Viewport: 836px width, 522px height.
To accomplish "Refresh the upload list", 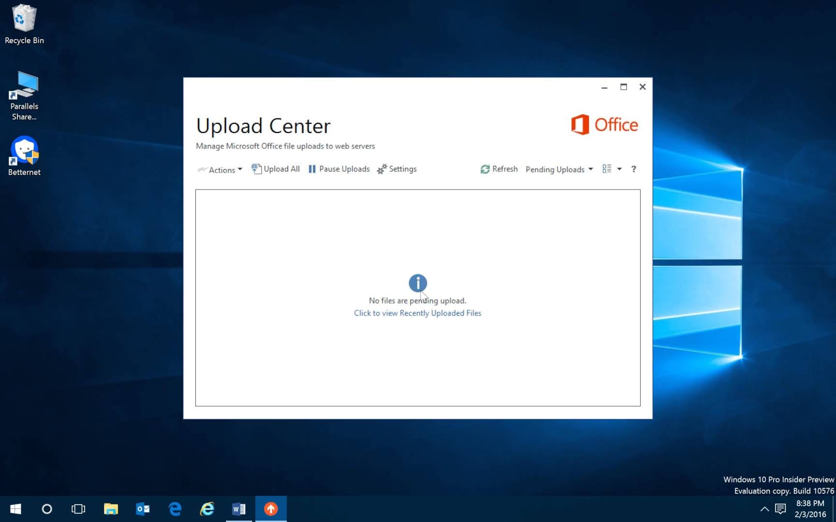I will (x=499, y=169).
